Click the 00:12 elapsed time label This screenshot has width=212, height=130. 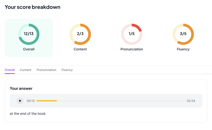tap(31, 101)
